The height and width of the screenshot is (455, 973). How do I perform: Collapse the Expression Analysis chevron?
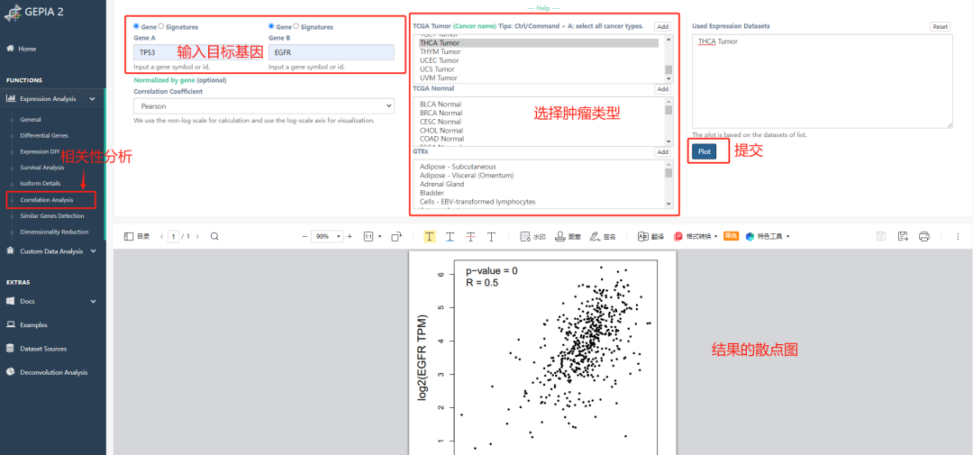coord(92,98)
